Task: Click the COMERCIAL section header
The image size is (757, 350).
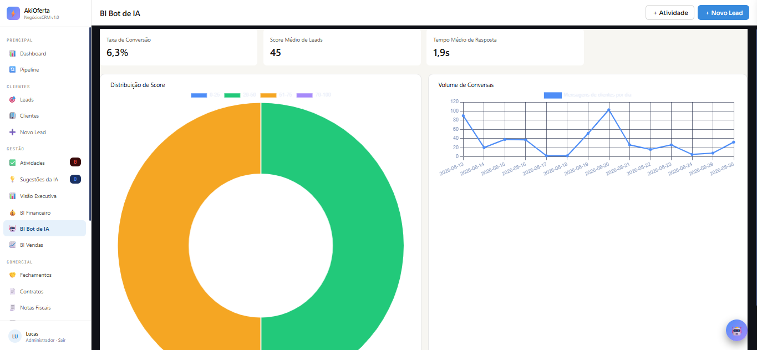Action: (x=19, y=262)
